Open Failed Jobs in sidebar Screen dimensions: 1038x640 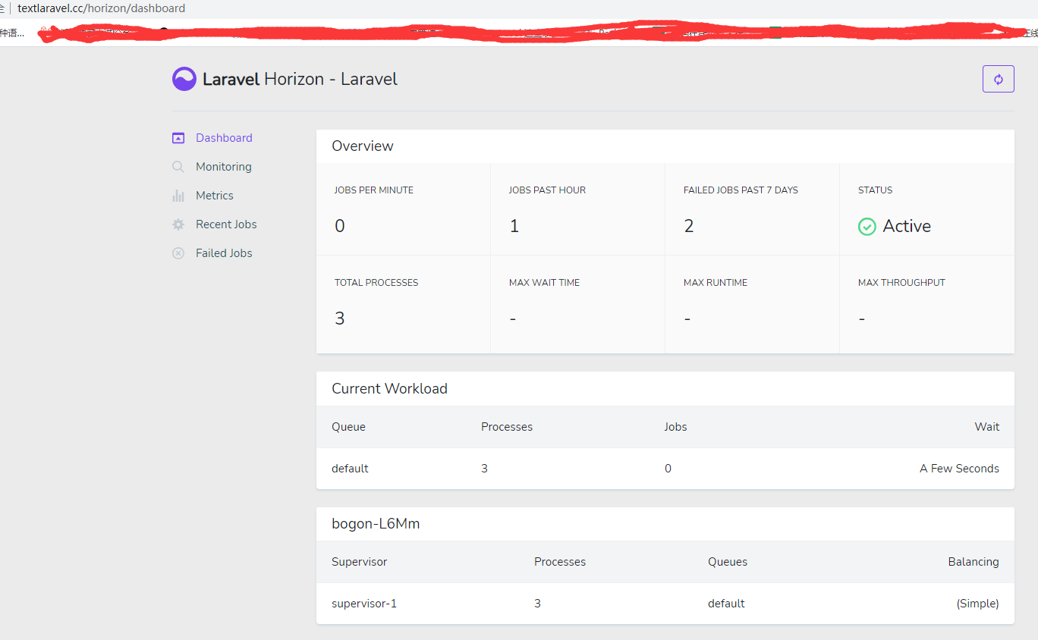(224, 253)
